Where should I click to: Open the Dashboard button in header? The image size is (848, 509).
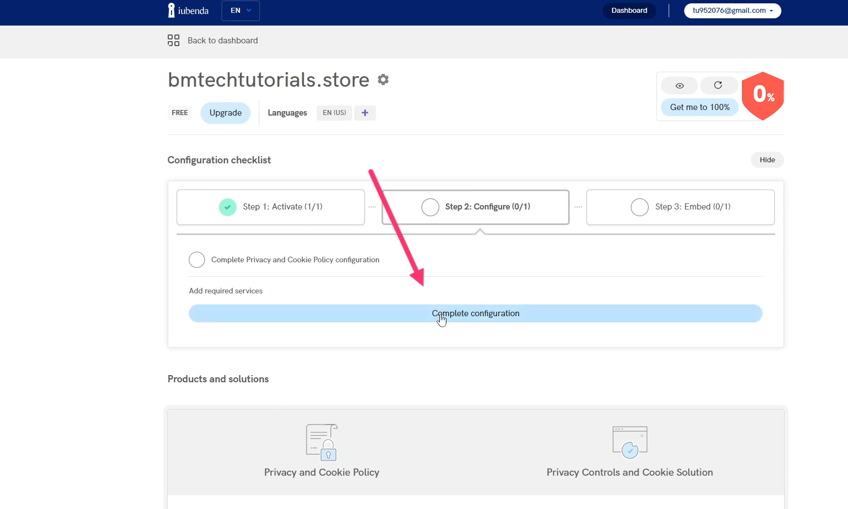coord(629,11)
